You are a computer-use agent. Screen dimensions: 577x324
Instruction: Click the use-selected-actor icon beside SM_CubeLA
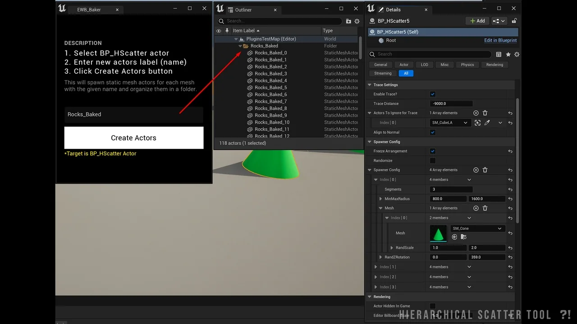(477, 122)
